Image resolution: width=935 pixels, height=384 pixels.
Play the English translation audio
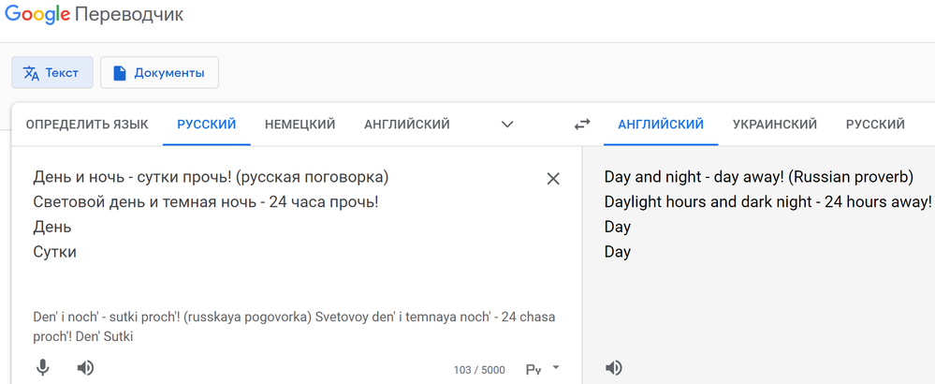(614, 368)
